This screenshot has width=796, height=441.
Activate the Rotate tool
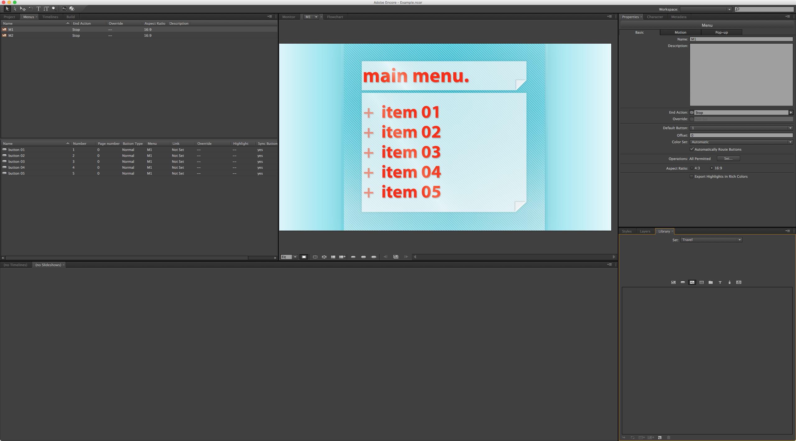tap(31, 9)
